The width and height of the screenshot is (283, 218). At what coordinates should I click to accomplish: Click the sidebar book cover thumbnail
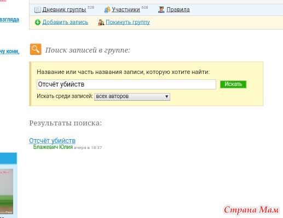pyautogui.click(x=7, y=191)
